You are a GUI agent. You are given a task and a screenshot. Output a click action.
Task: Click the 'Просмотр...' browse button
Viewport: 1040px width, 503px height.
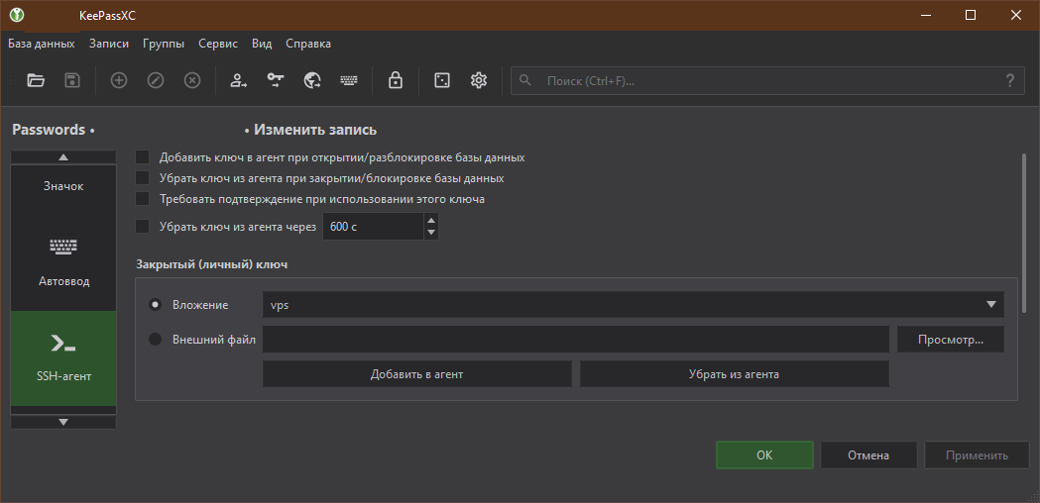click(x=950, y=340)
